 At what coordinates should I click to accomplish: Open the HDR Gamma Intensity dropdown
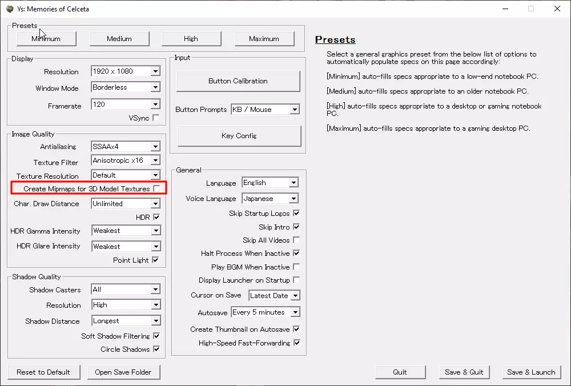pos(126,231)
